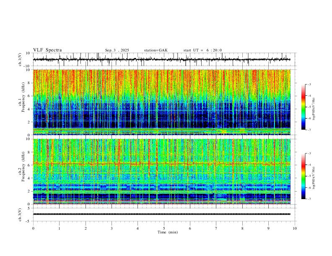Click the ch.3 voltage waveform trace
This screenshot has width=332, height=256.
[161, 214]
